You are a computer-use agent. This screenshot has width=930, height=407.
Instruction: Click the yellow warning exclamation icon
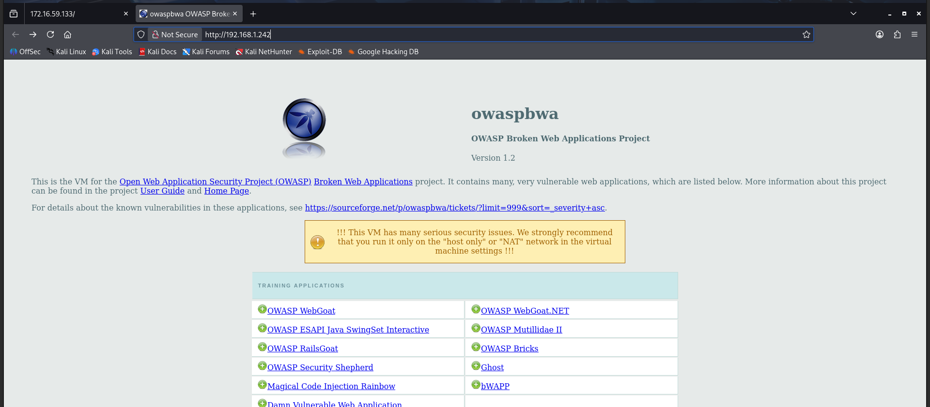[317, 242]
